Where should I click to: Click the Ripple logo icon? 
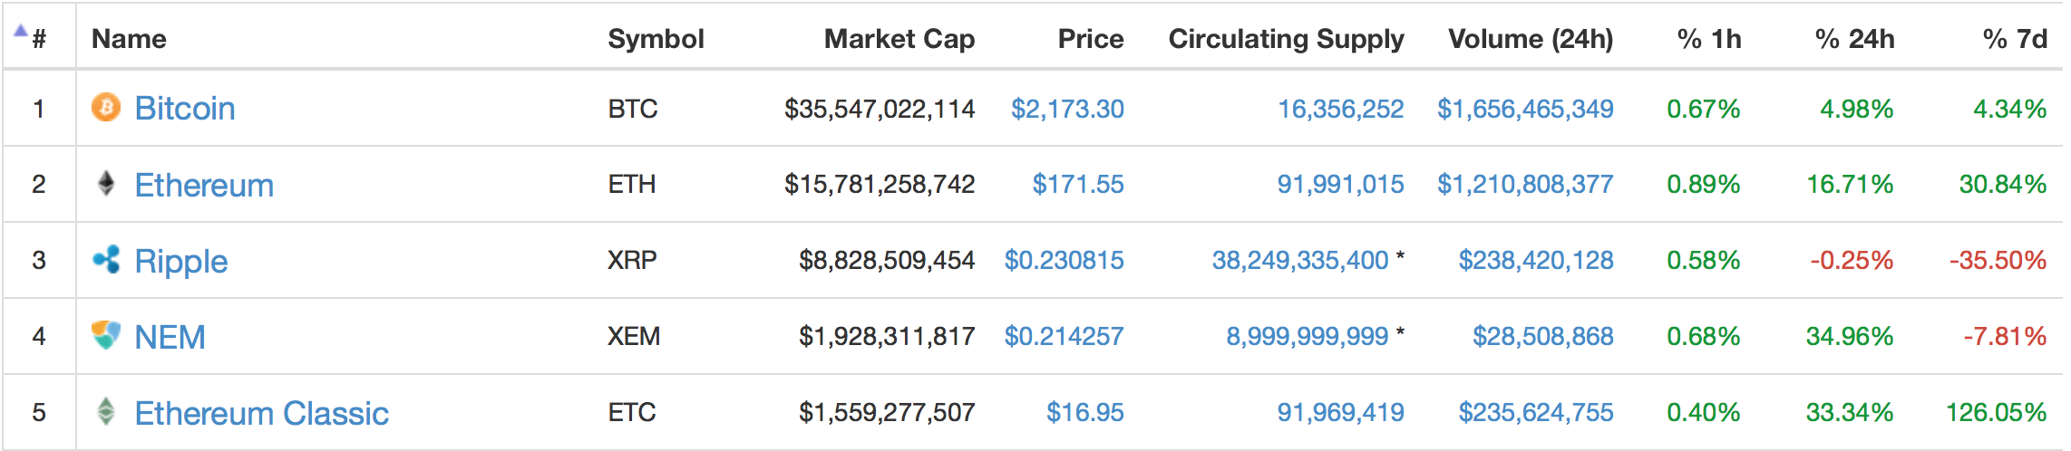[x=106, y=260]
